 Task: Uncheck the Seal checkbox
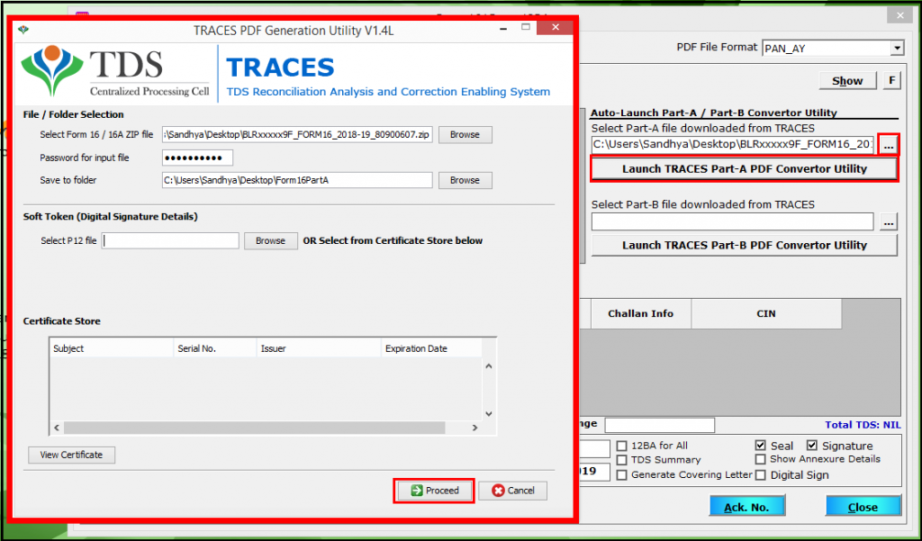tap(761, 446)
